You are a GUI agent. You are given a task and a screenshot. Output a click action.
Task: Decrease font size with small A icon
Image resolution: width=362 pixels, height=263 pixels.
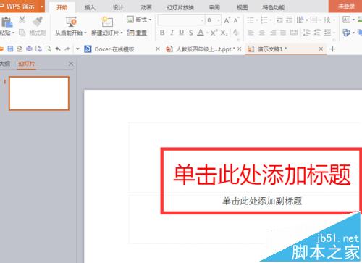point(236,20)
